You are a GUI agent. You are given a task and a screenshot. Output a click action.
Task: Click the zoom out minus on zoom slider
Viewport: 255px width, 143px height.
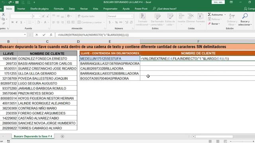[x=231, y=141]
